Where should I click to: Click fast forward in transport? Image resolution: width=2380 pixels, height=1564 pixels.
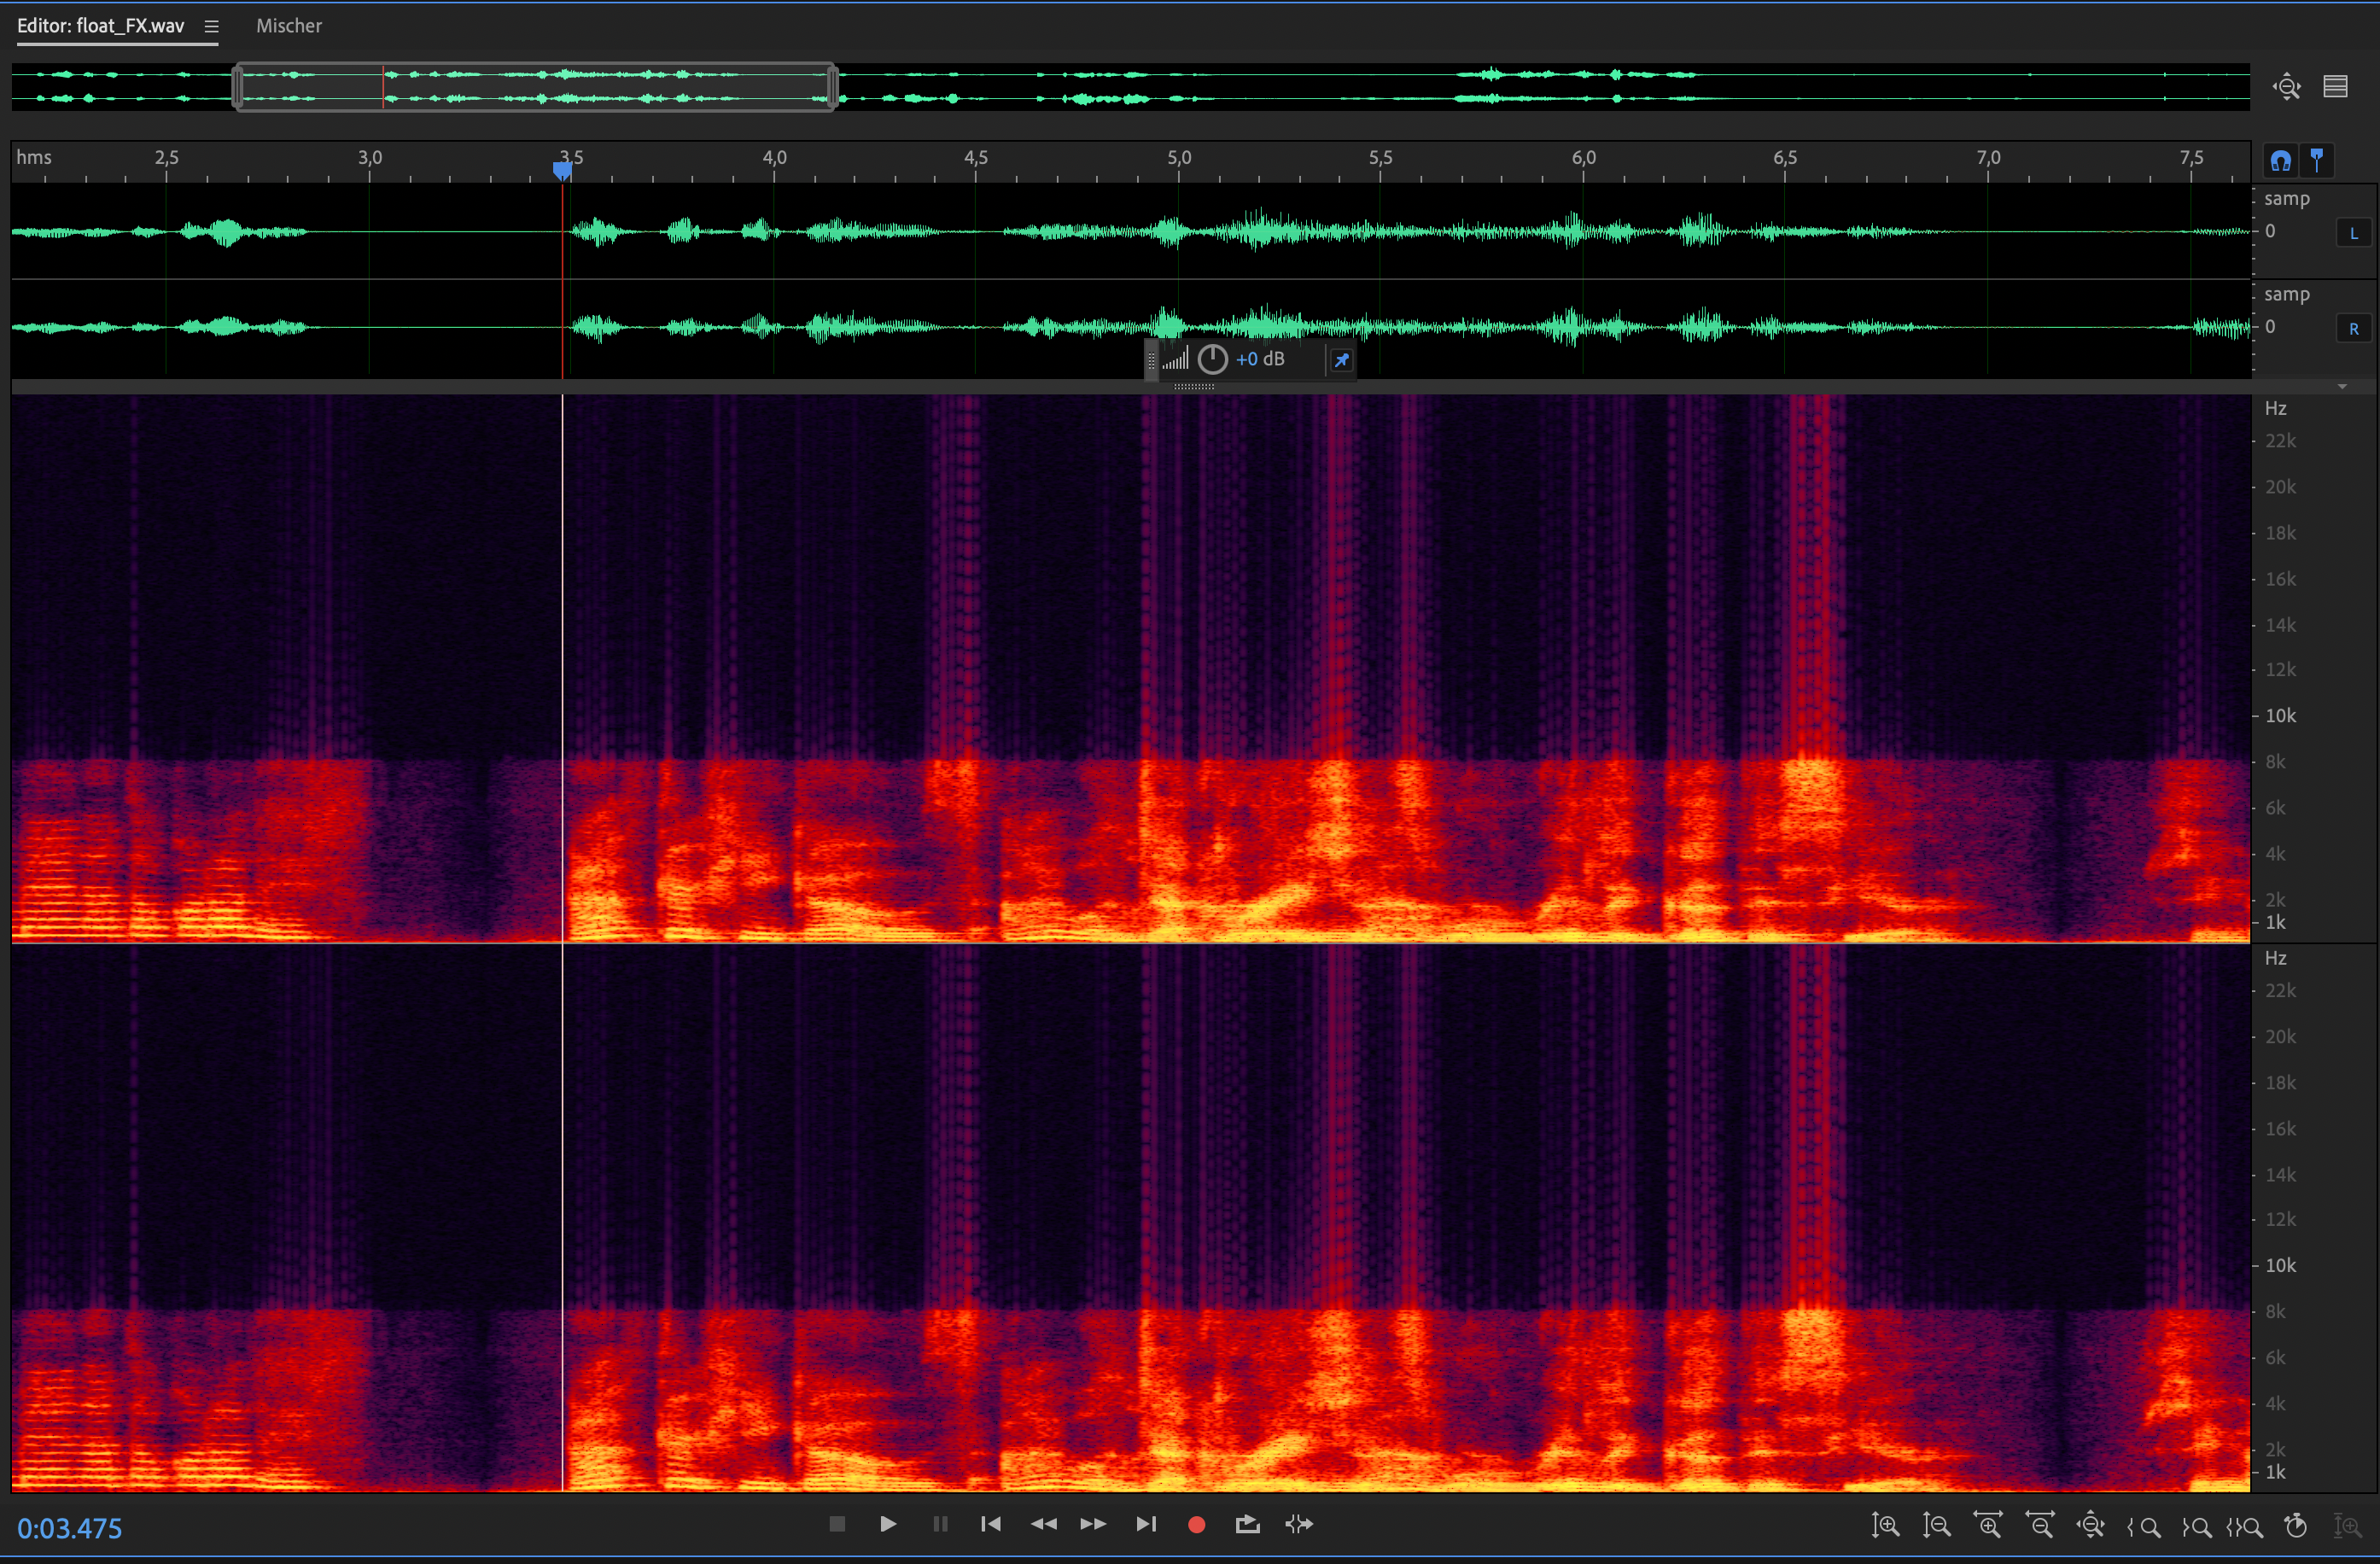(x=1093, y=1524)
